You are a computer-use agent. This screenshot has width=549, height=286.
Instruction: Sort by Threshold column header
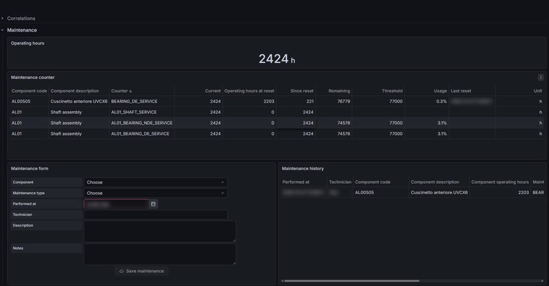(x=392, y=91)
